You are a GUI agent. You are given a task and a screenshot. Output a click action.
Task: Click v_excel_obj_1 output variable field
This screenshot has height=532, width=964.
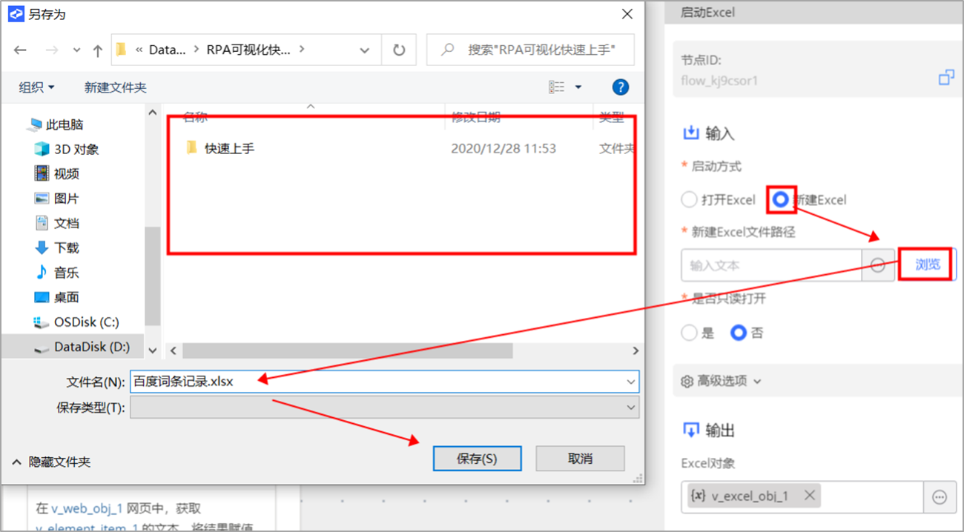click(802, 497)
